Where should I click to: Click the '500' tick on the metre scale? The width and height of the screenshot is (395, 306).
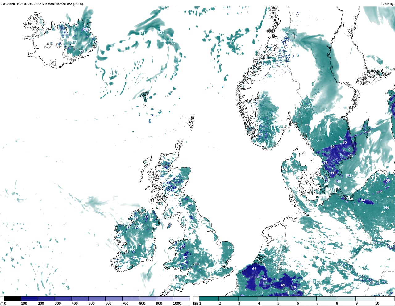click(92, 304)
